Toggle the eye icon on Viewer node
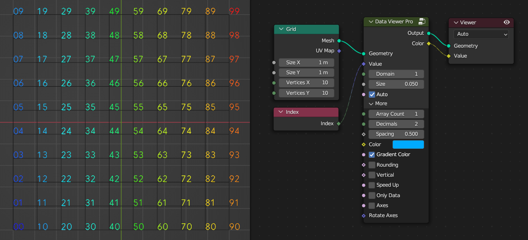The image size is (528, 240). pyautogui.click(x=506, y=22)
